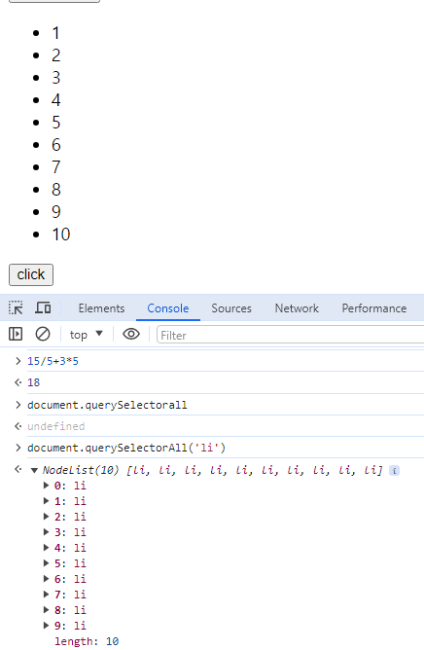Expand NodeList entry 1: li
The width and height of the screenshot is (424, 650).
point(46,501)
